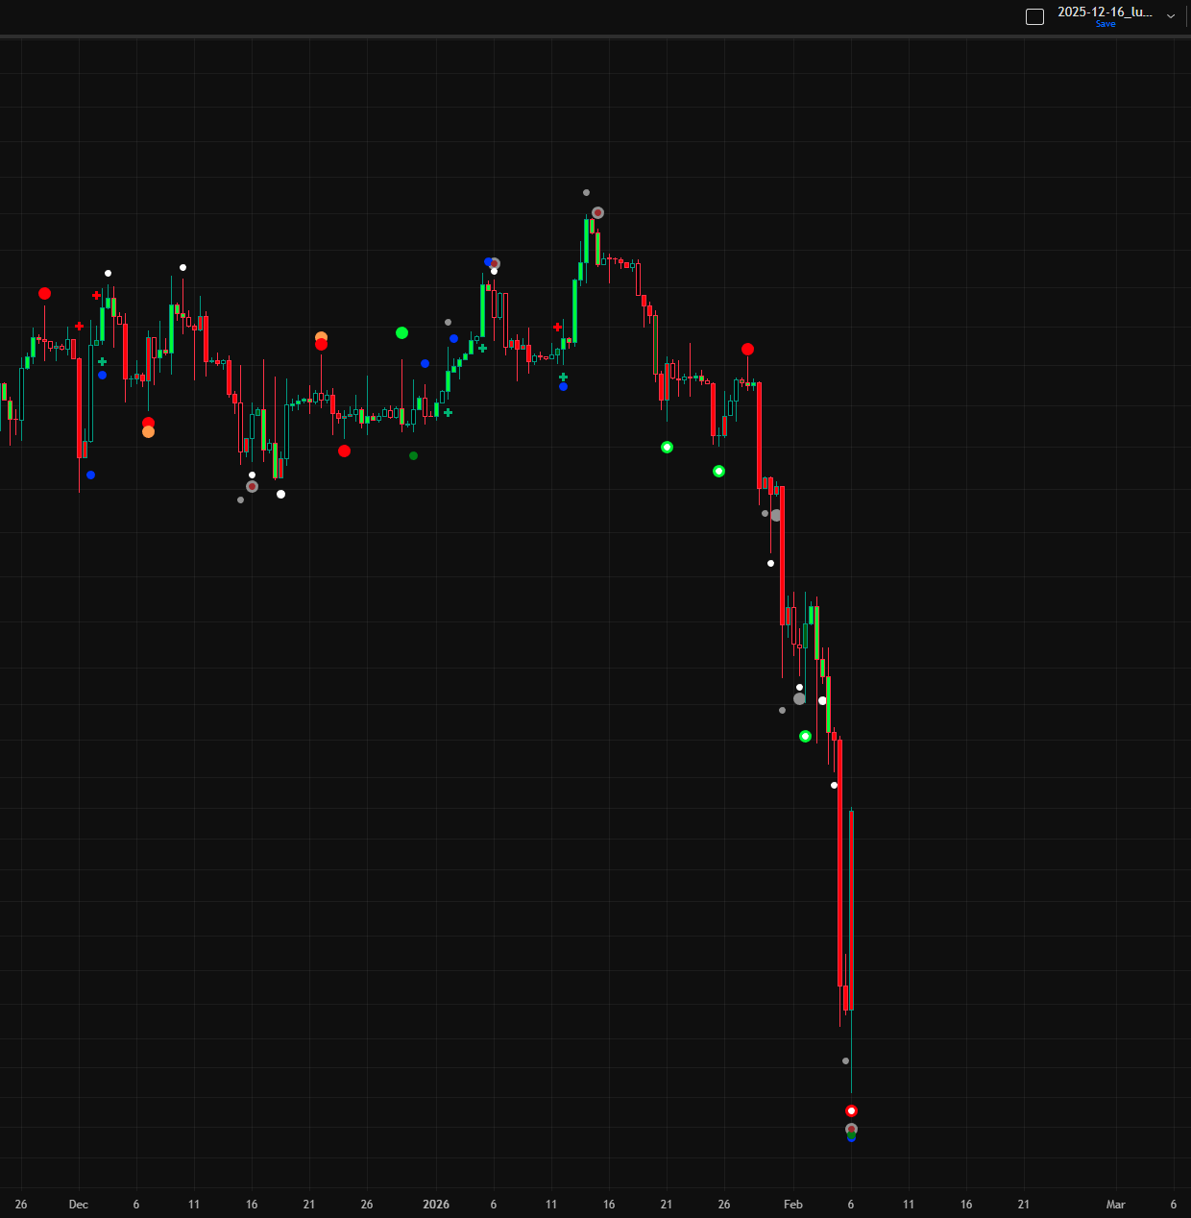The width and height of the screenshot is (1191, 1218).
Task: Click the blue Save link
Action: click(1106, 24)
